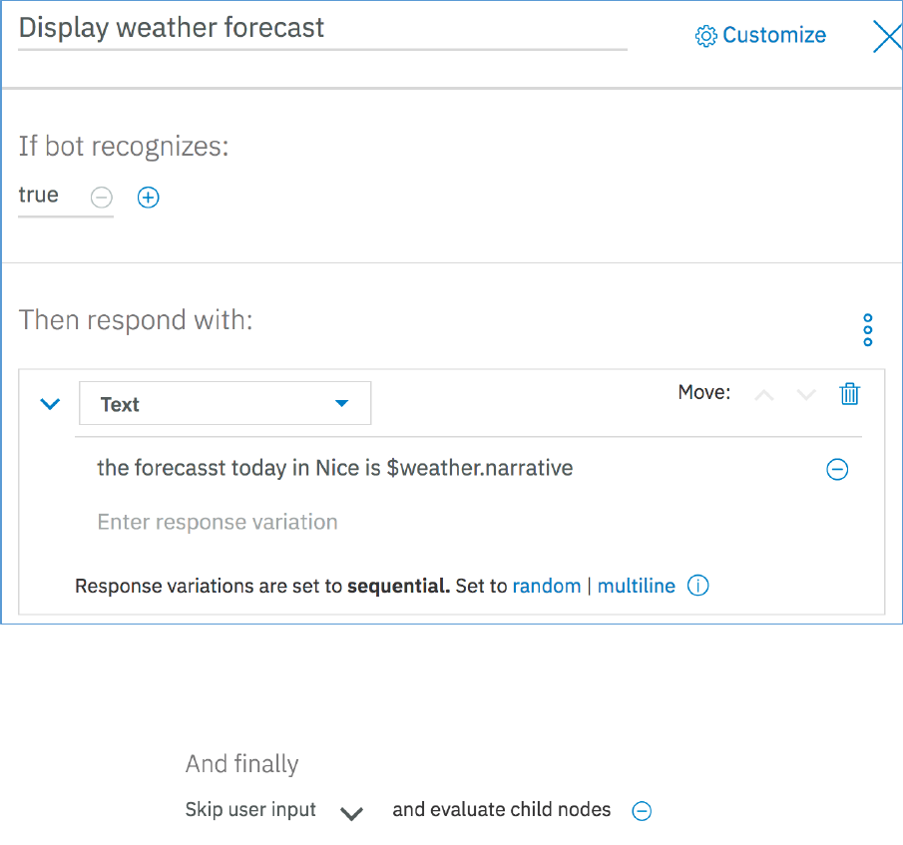This screenshot has height=845, width=903.
Task: Close the node editor panel
Action: tap(886, 36)
